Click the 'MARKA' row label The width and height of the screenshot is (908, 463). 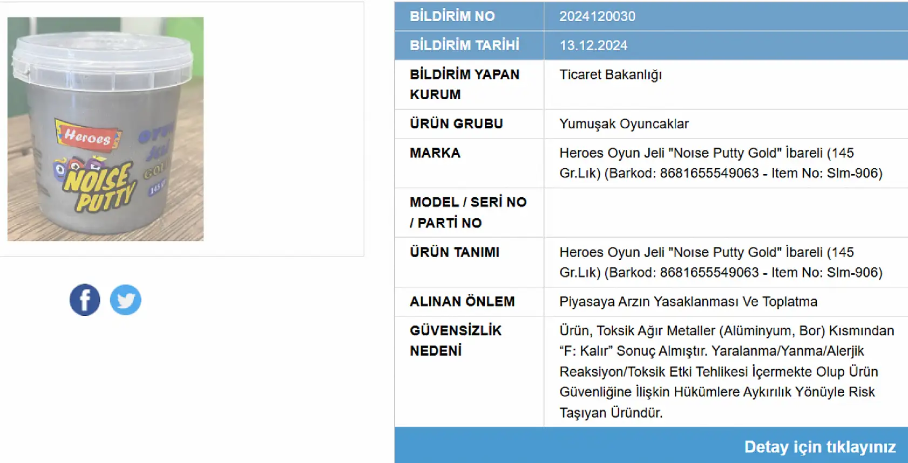(x=435, y=153)
